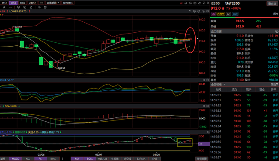This screenshot has width=279, height=161.
Task: Click the 指标管理 button
Action: point(202,158)
